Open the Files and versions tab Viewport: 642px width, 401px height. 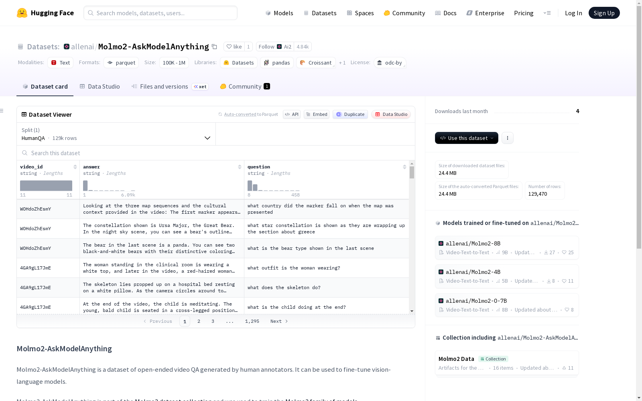[170, 87]
